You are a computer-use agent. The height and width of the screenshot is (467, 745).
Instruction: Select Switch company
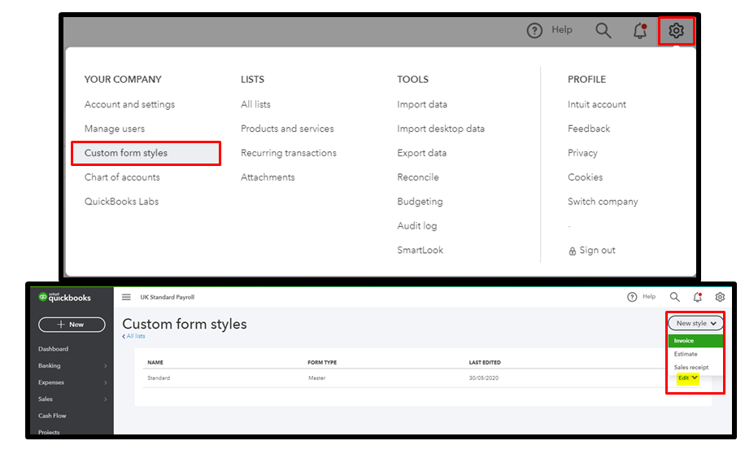603,202
